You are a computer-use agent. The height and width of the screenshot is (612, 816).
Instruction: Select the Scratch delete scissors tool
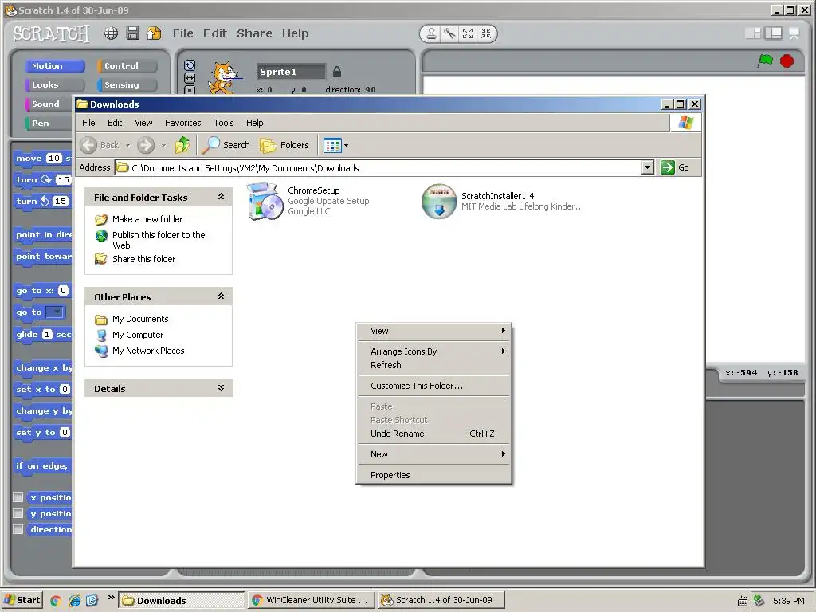coord(449,33)
